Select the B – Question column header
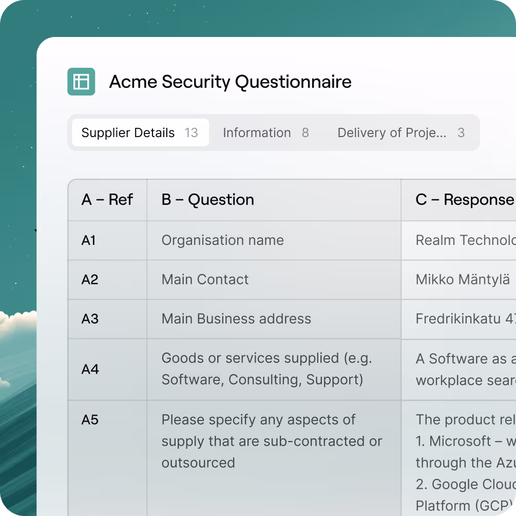Viewport: 516px width, 516px height. click(207, 200)
